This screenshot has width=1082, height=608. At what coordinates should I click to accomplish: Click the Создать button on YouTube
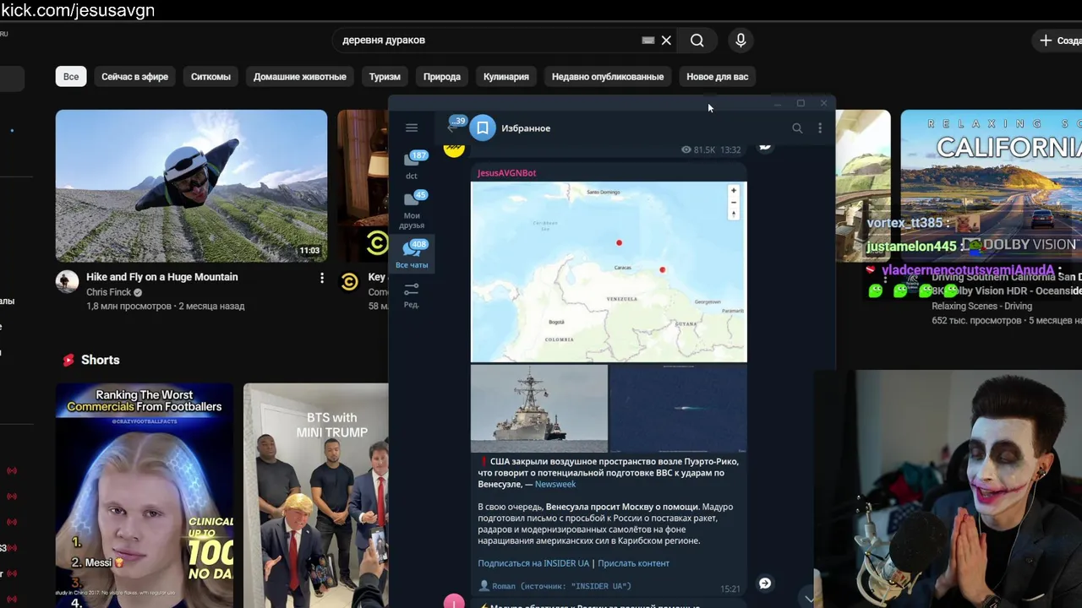click(x=1057, y=41)
